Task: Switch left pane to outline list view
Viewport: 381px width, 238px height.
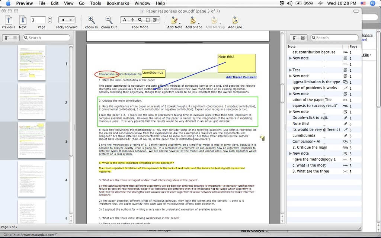Action: click(15, 38)
